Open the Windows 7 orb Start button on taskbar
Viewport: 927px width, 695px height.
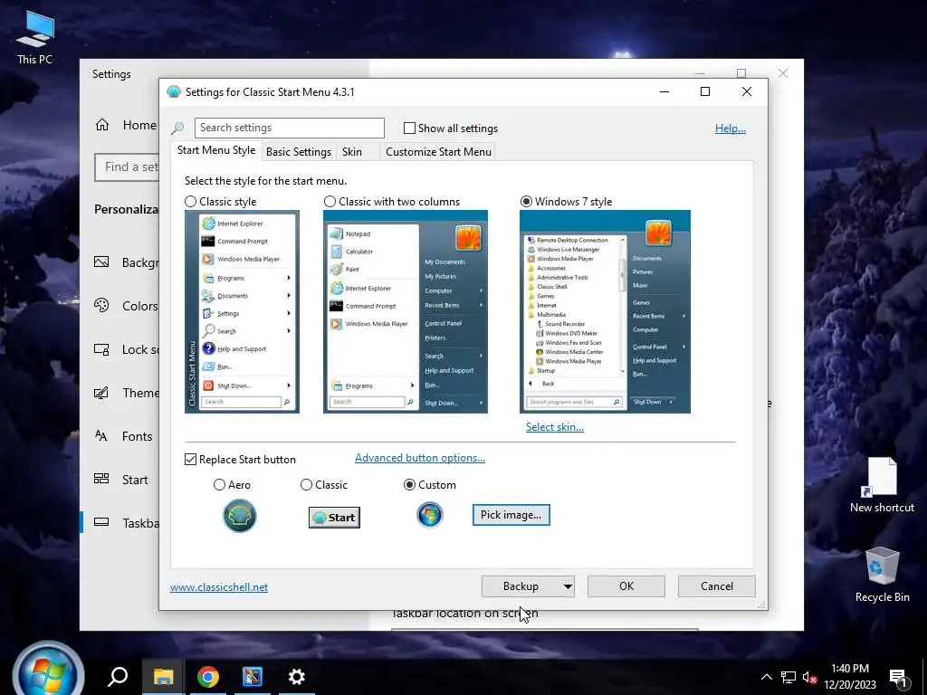[48, 671]
